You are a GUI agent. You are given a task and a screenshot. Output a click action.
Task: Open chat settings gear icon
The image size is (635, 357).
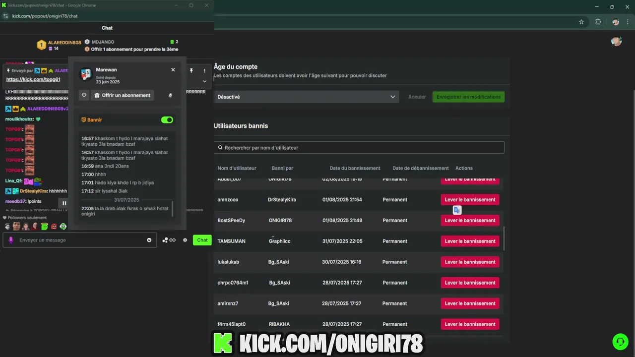(x=185, y=240)
